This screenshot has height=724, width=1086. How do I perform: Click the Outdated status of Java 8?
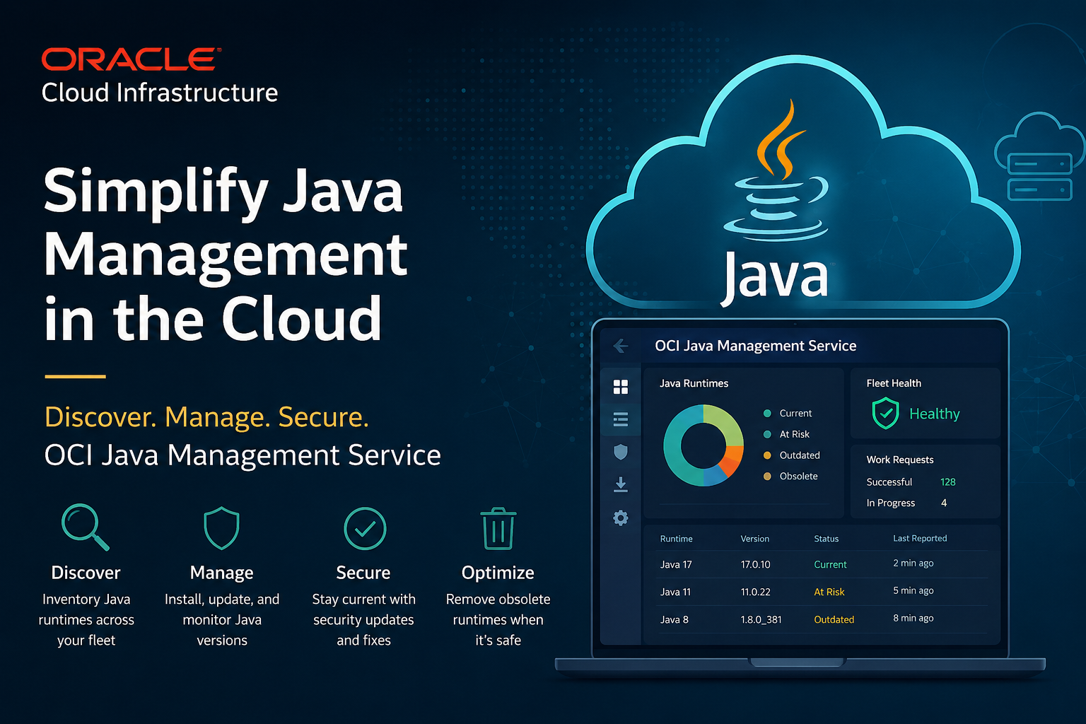834,619
